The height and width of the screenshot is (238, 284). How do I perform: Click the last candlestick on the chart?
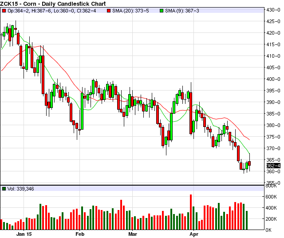pos(249,163)
